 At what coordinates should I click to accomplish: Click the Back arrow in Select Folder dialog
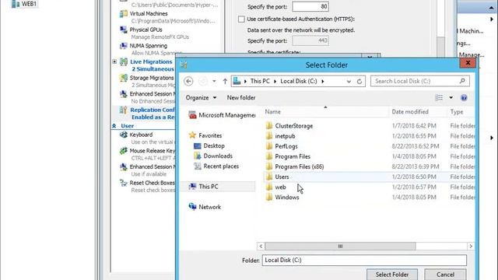[188, 81]
